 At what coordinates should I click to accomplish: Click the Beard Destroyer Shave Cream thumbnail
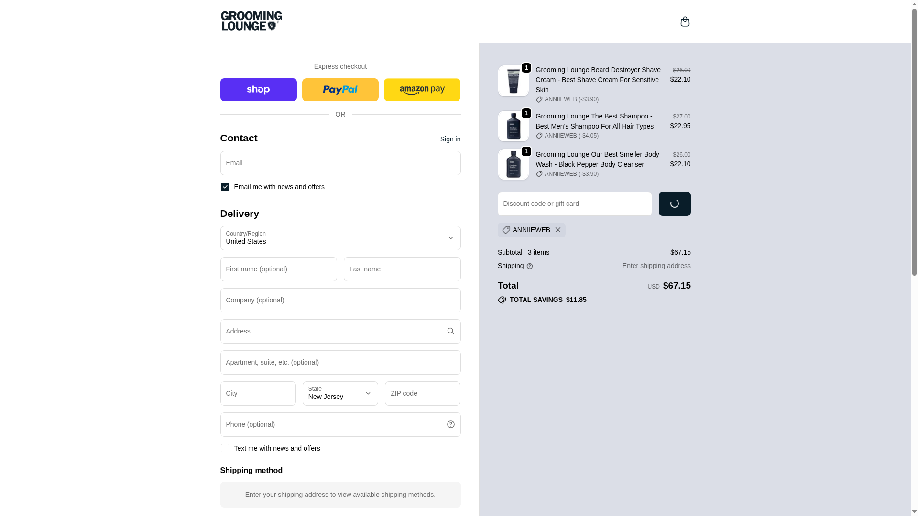coord(513,81)
